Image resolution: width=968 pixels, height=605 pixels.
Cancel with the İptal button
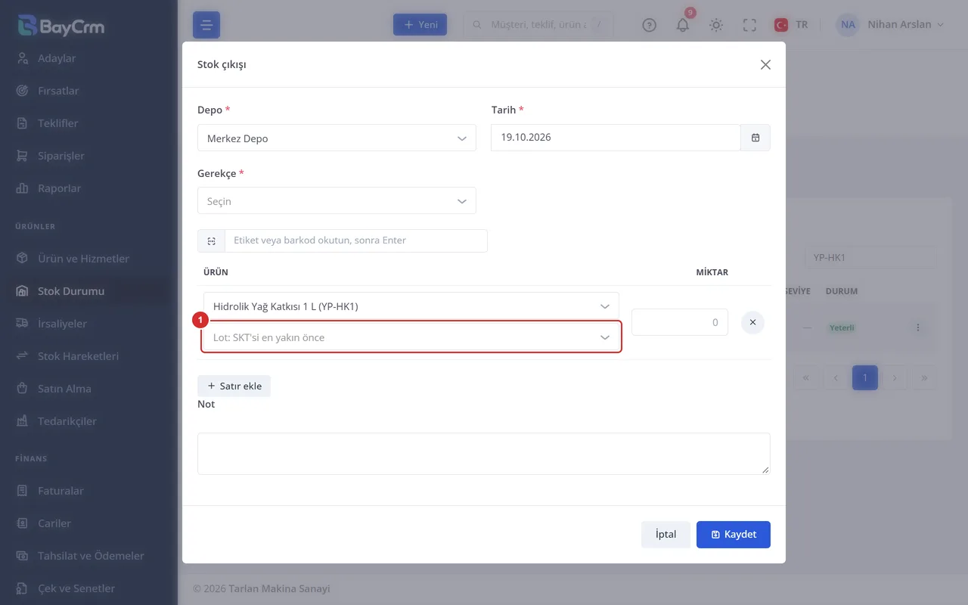(x=665, y=534)
